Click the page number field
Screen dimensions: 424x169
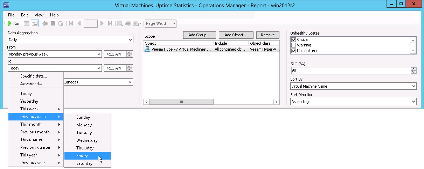coord(91,23)
